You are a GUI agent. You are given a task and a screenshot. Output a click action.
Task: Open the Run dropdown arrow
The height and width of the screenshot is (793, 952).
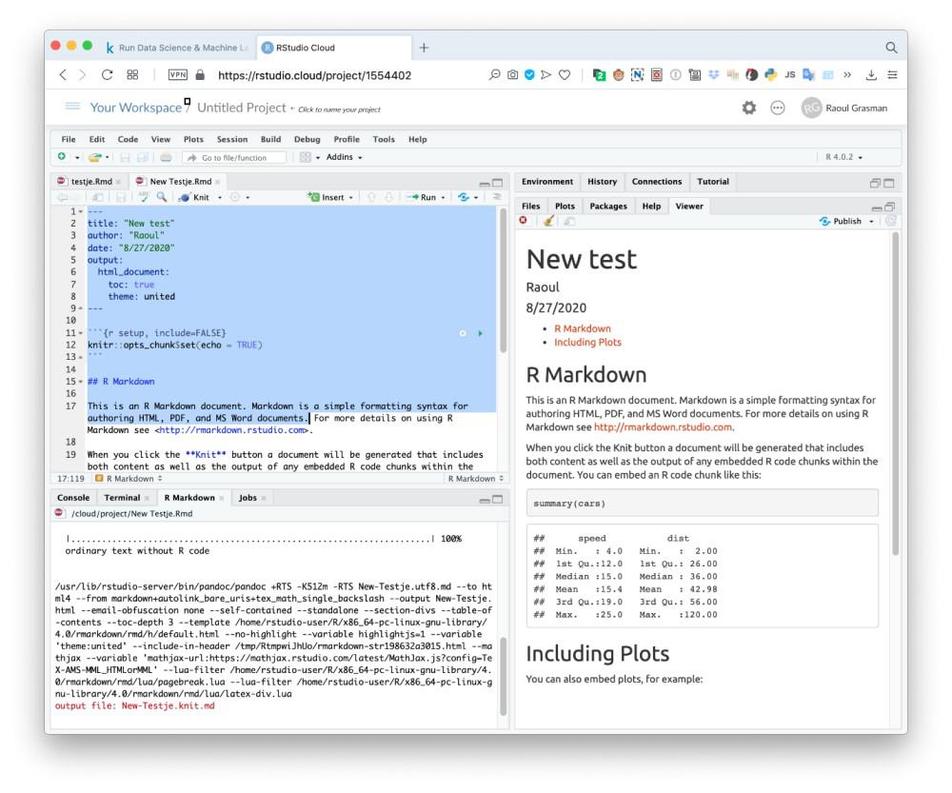444,197
